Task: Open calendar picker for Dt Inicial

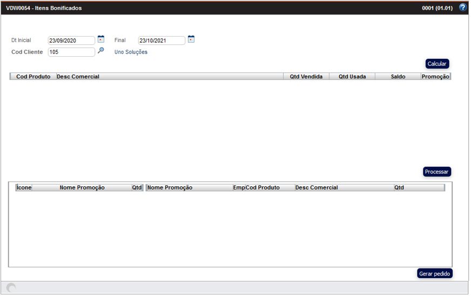Action: 101,39
